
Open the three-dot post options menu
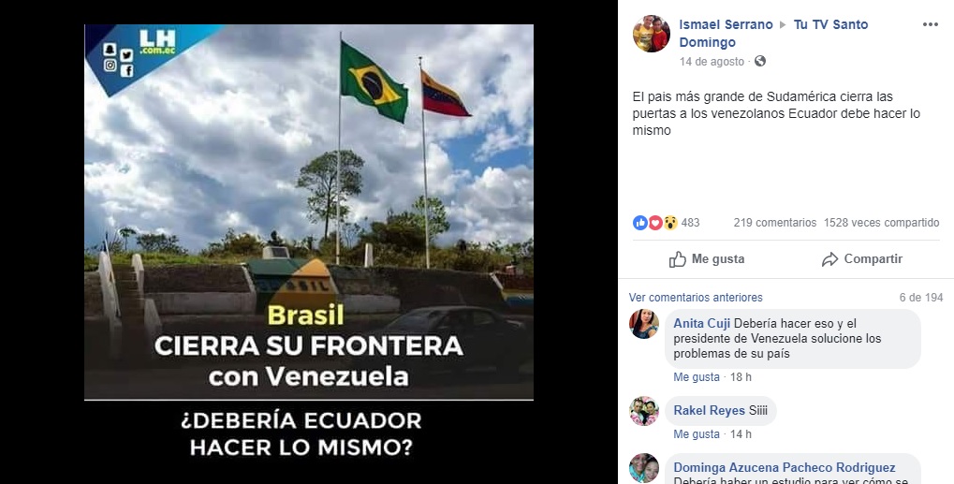point(931,25)
